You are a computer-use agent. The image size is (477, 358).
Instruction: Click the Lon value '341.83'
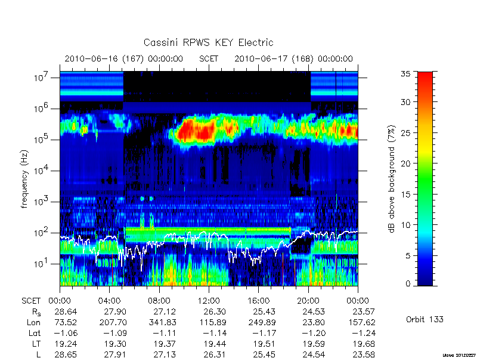[x=163, y=322]
